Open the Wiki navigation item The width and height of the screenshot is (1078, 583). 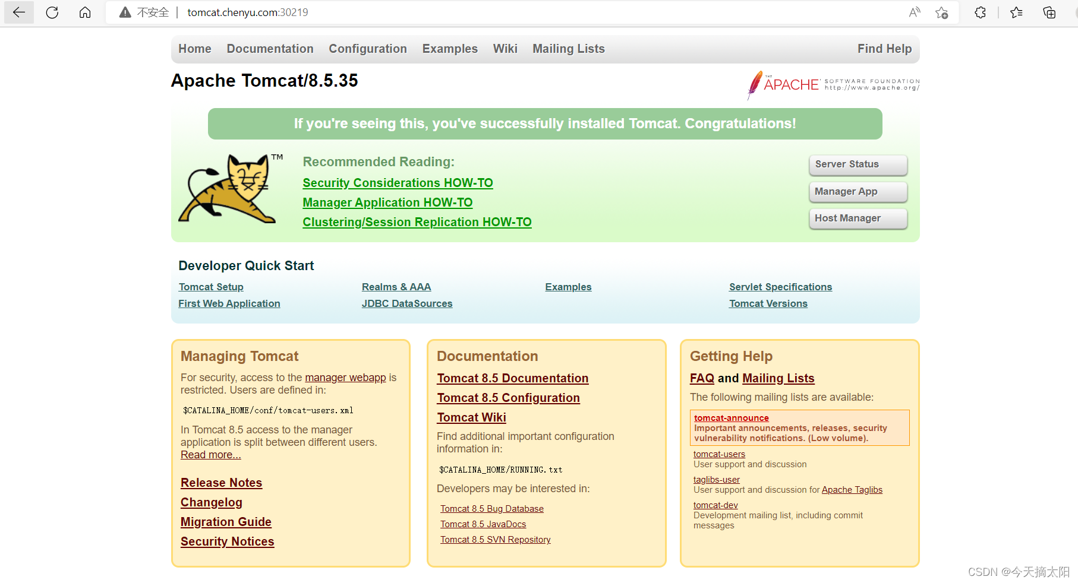505,49
